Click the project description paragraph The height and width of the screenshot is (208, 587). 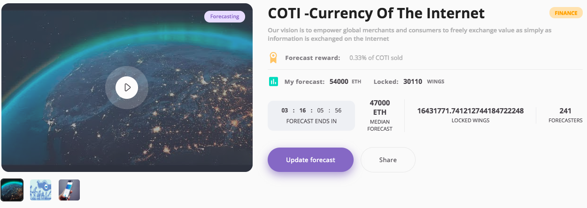pyautogui.click(x=409, y=34)
